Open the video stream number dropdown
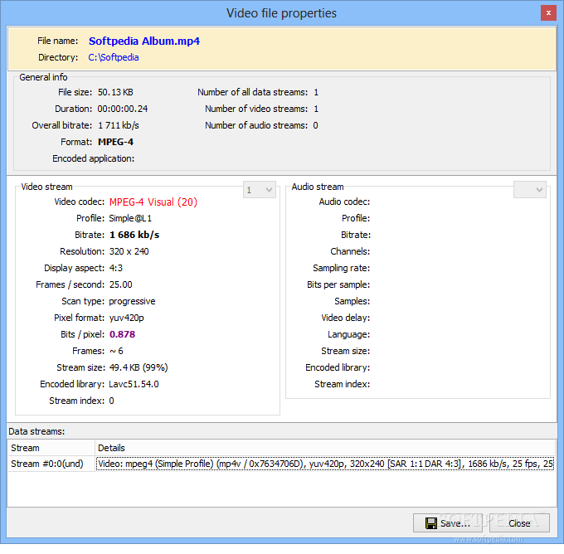The image size is (564, 554). [260, 190]
